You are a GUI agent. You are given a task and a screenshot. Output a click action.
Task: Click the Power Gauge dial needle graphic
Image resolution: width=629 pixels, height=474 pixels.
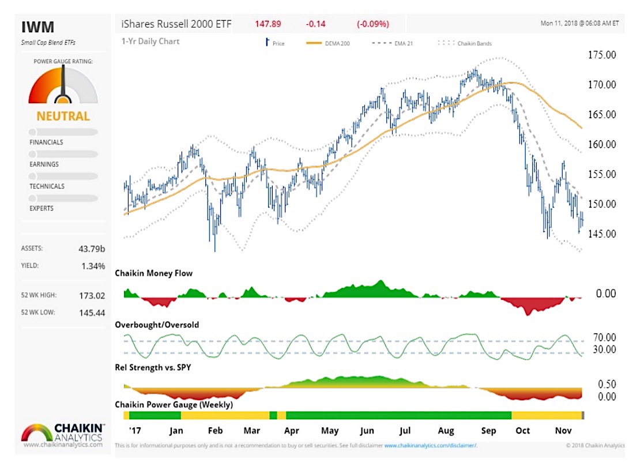click(63, 85)
